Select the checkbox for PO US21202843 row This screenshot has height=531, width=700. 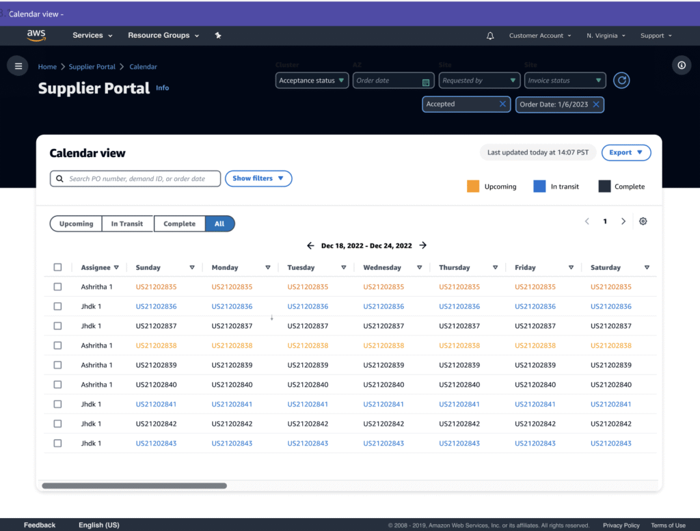57,444
